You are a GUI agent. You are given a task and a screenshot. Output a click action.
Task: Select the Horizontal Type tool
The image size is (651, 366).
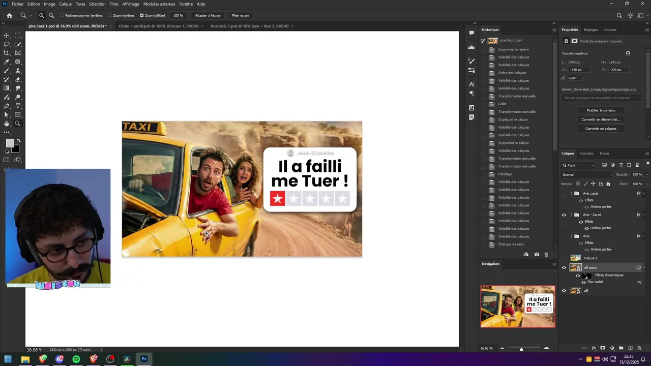click(x=18, y=106)
